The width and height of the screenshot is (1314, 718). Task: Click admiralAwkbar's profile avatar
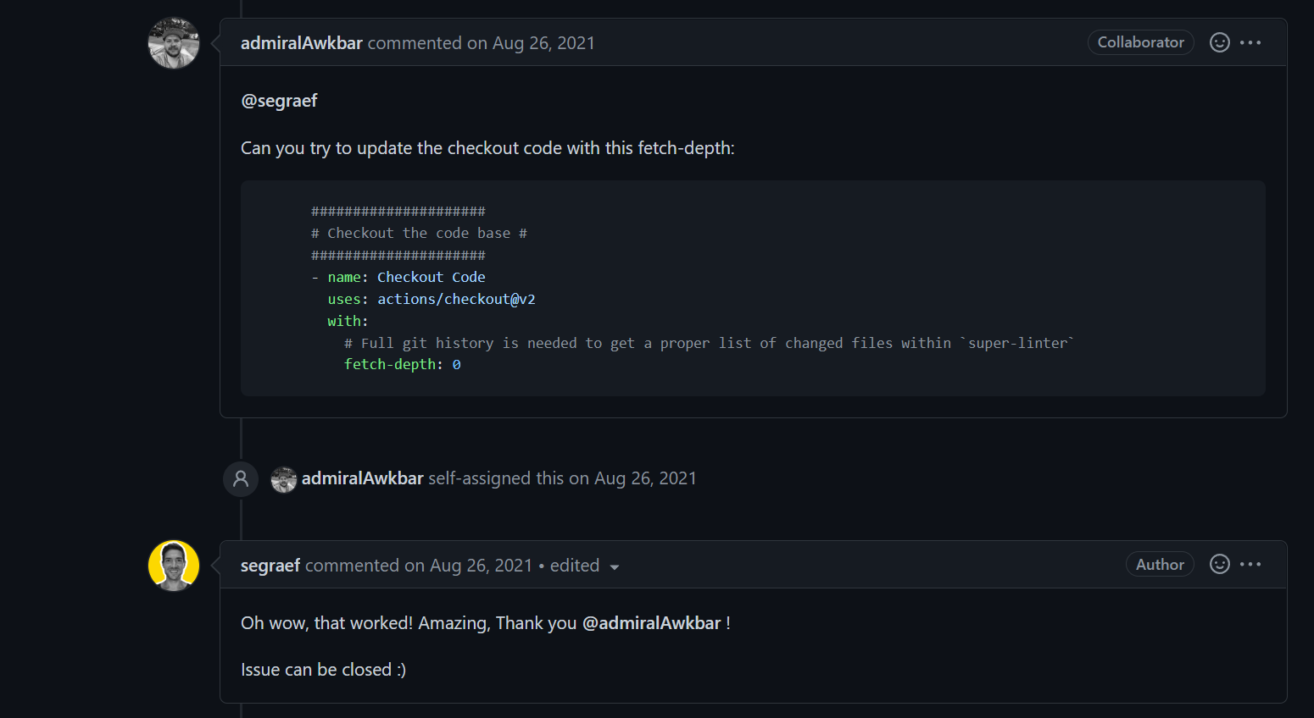173,43
